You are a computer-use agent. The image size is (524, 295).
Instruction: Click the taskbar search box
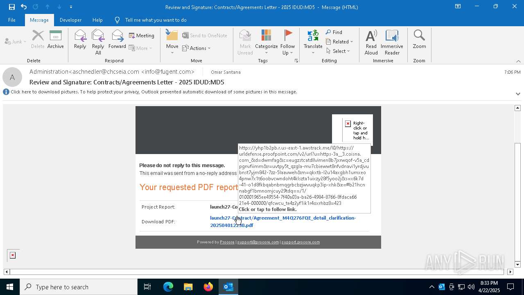pyautogui.click(x=79, y=287)
